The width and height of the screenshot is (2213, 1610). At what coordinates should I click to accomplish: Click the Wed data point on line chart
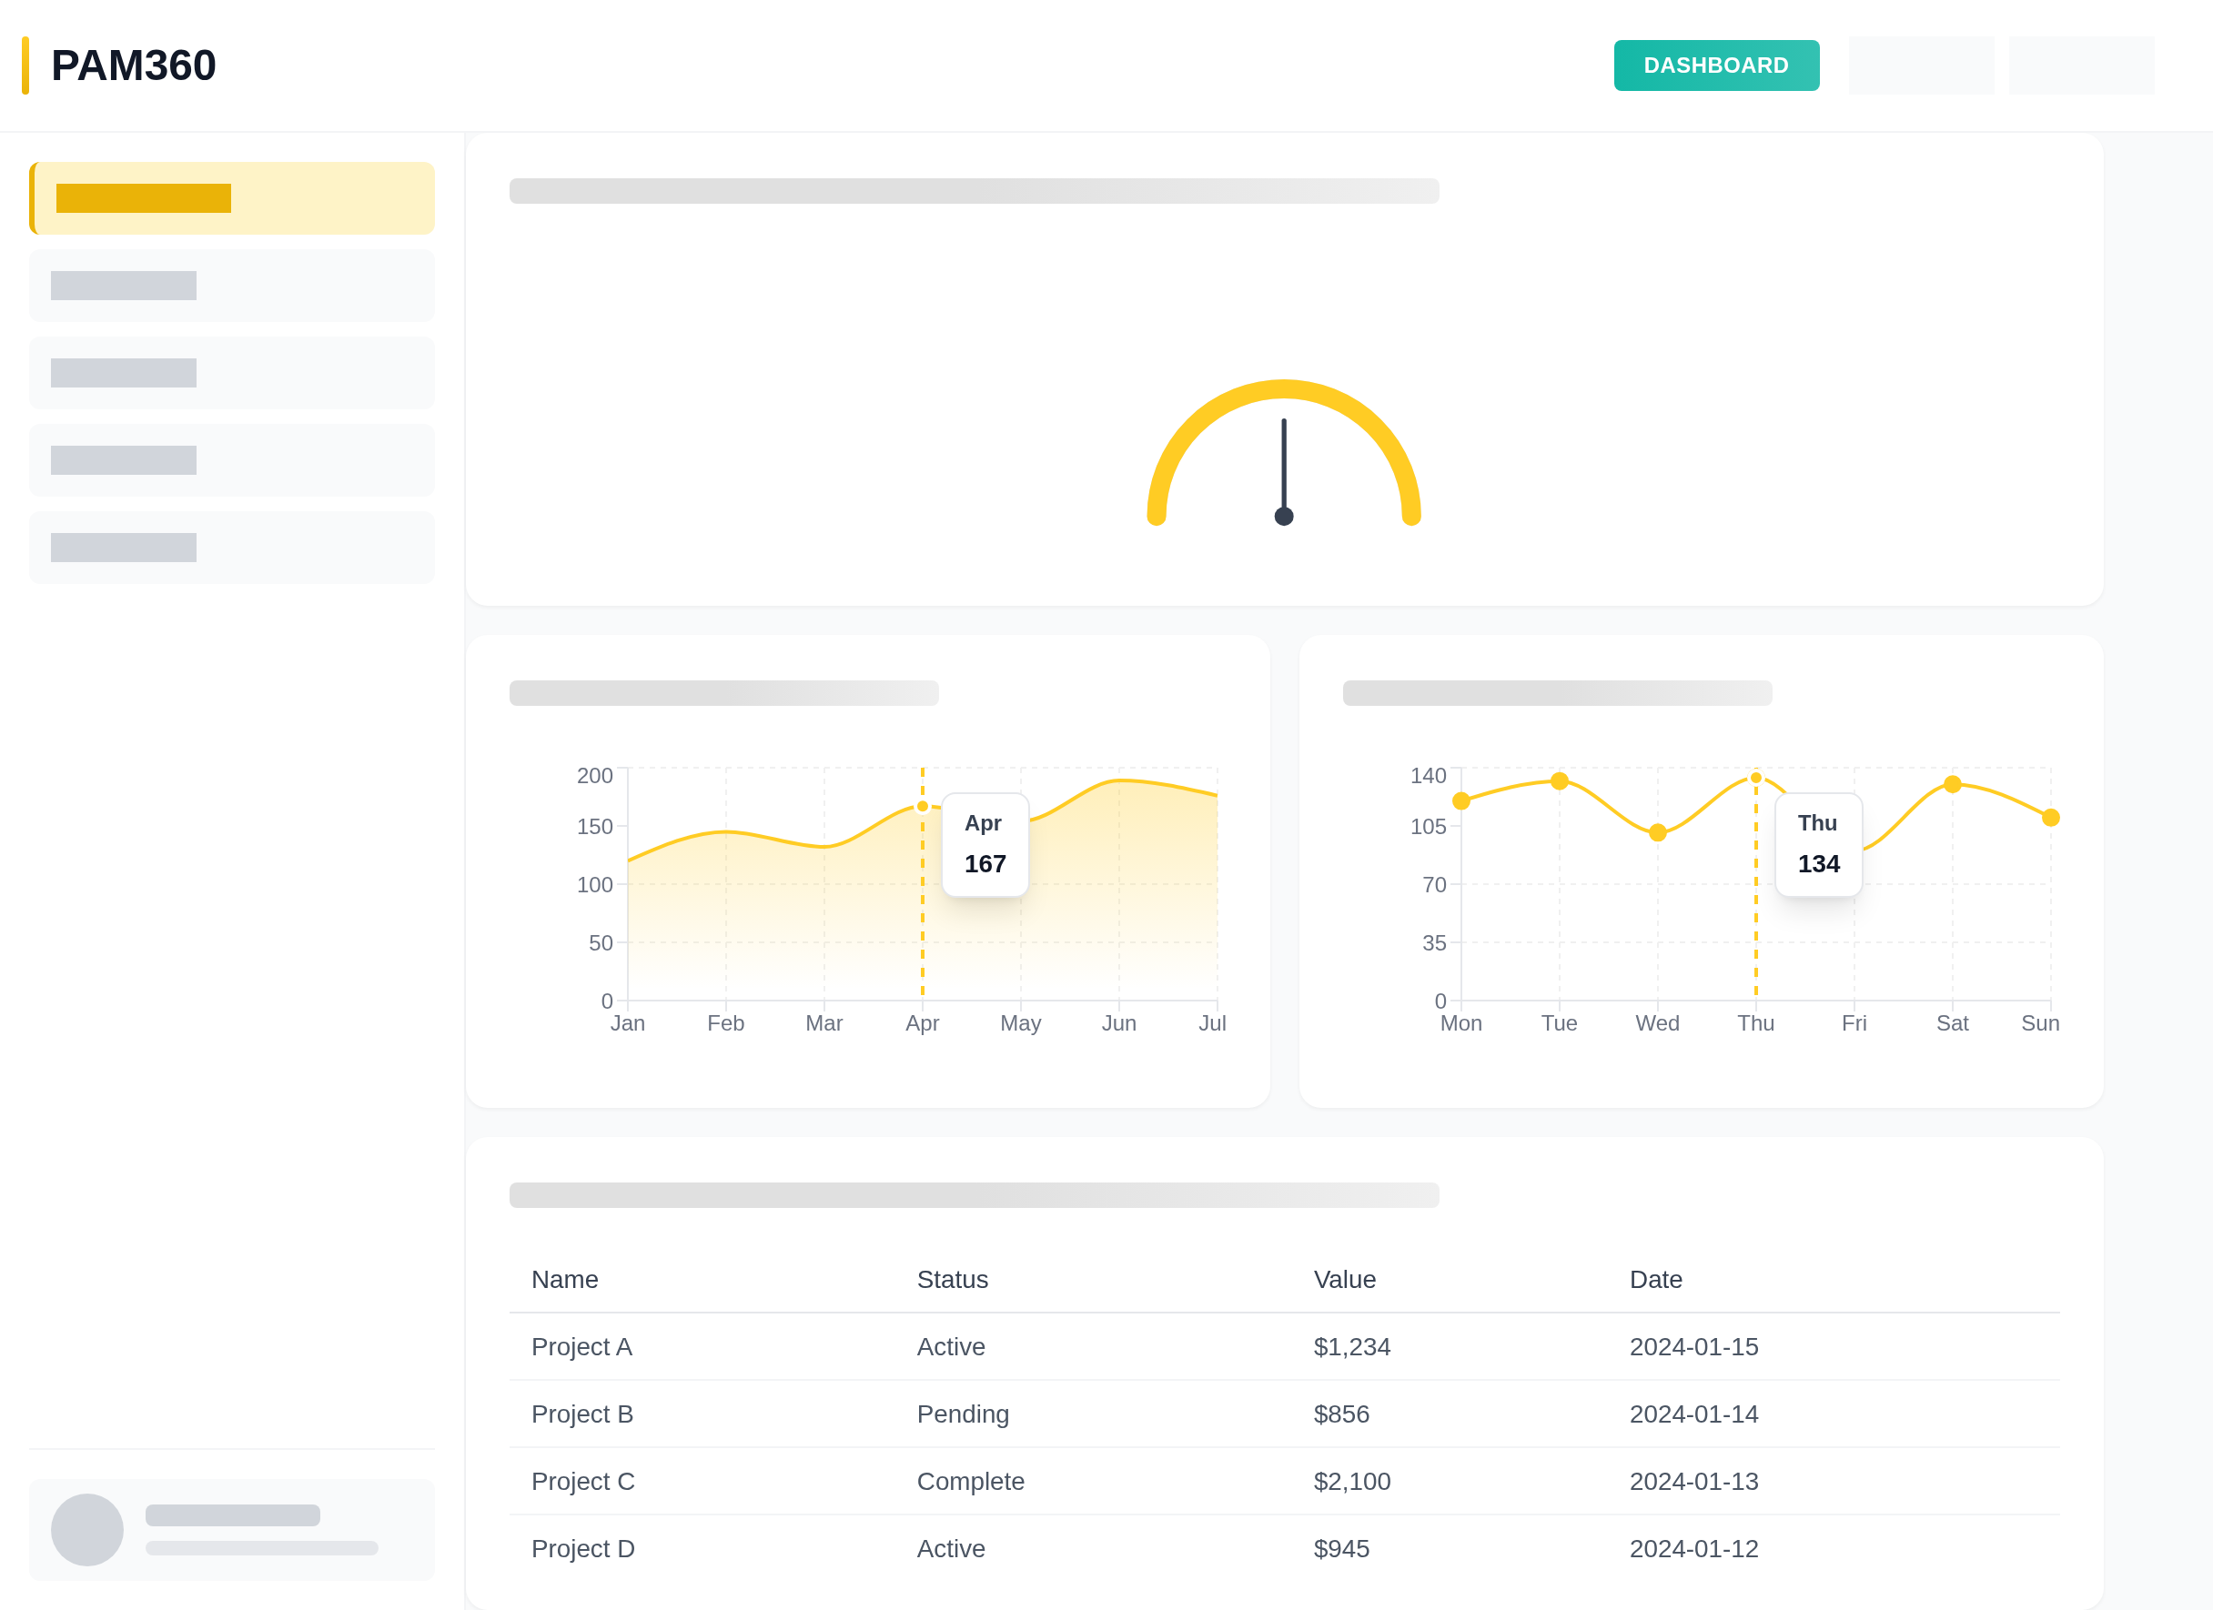(1657, 833)
